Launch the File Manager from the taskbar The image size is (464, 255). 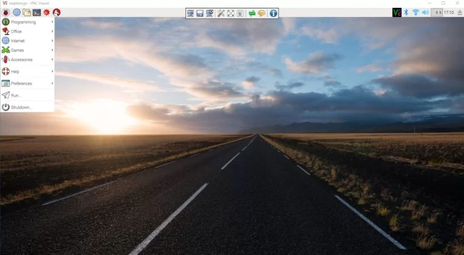27,12
